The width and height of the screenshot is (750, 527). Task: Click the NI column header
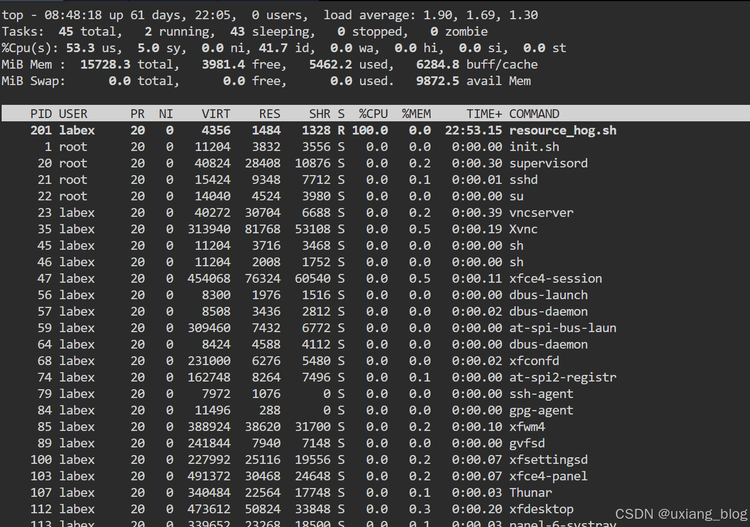166,114
